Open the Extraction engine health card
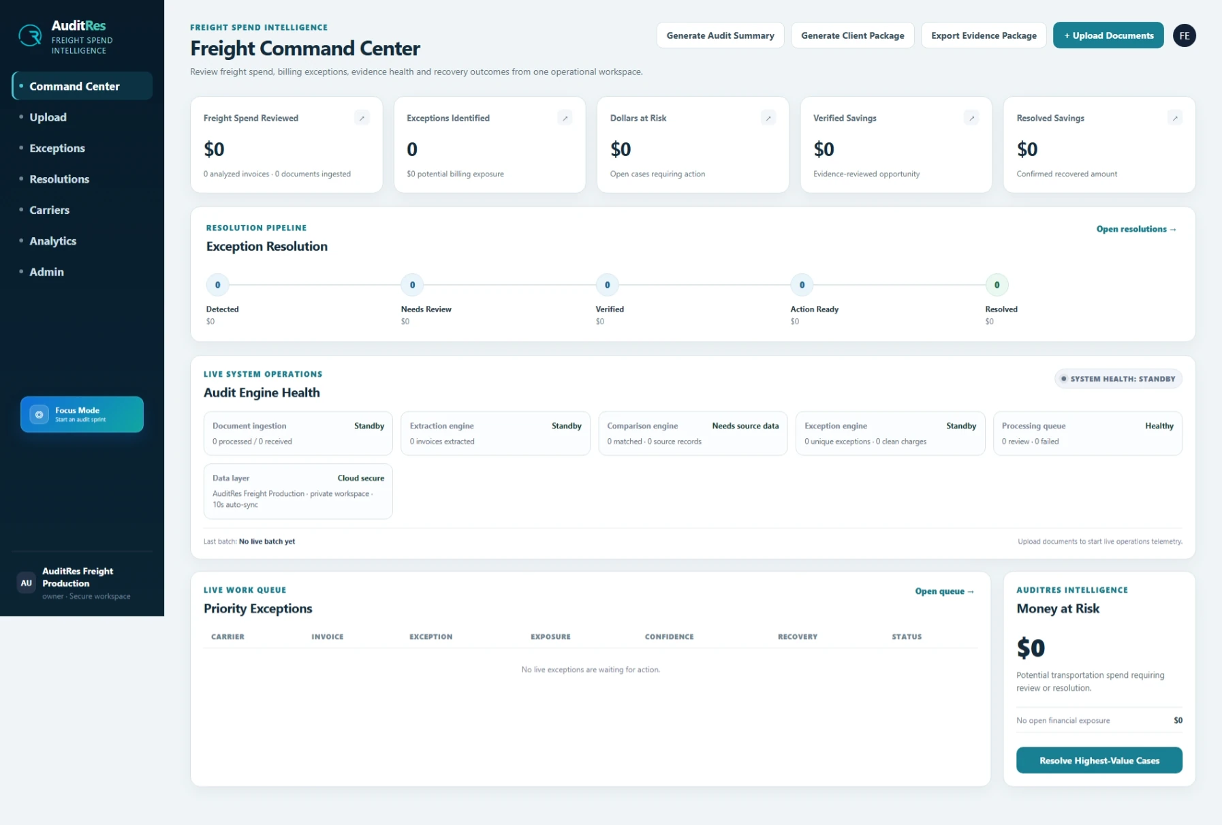This screenshot has height=825, width=1222. tap(495, 433)
